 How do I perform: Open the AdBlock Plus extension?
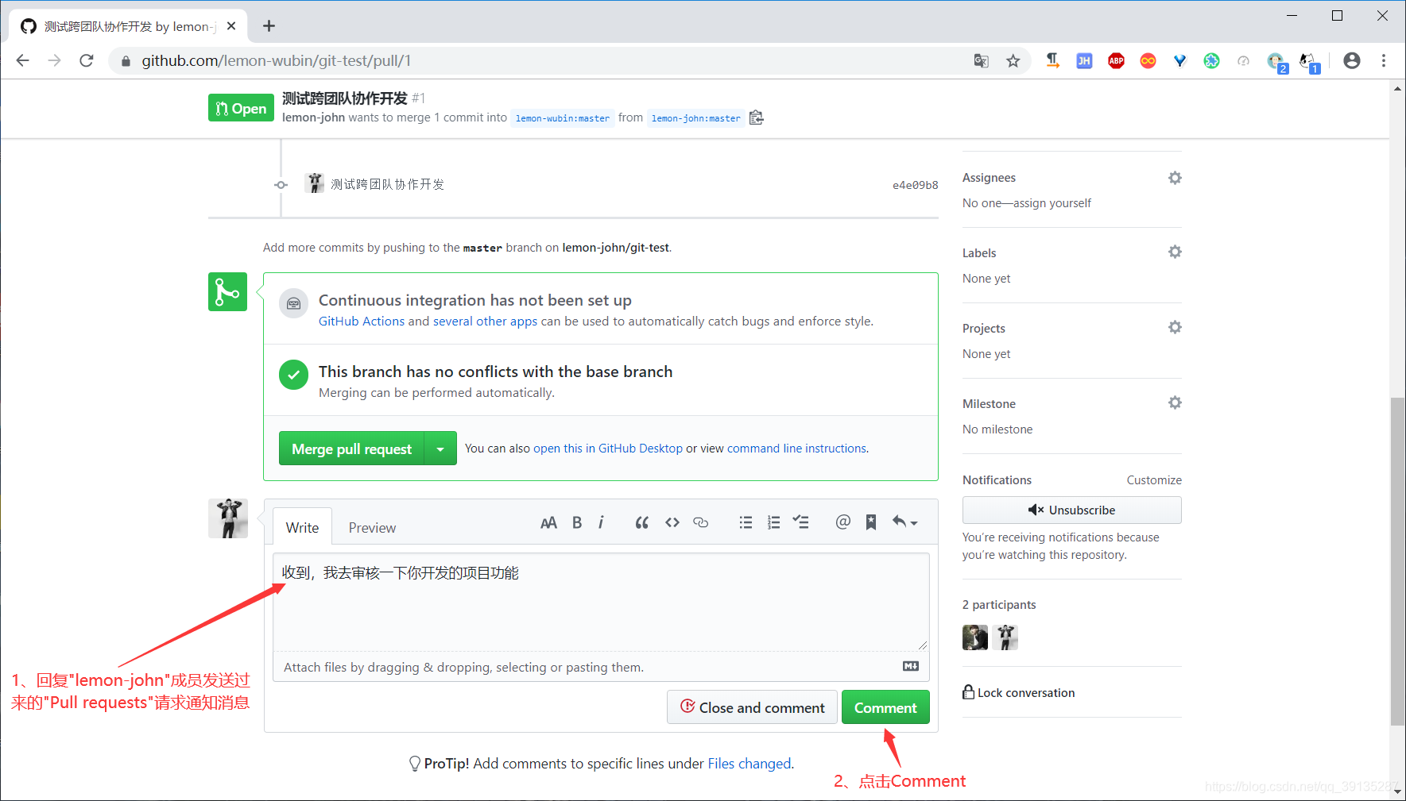tap(1116, 60)
